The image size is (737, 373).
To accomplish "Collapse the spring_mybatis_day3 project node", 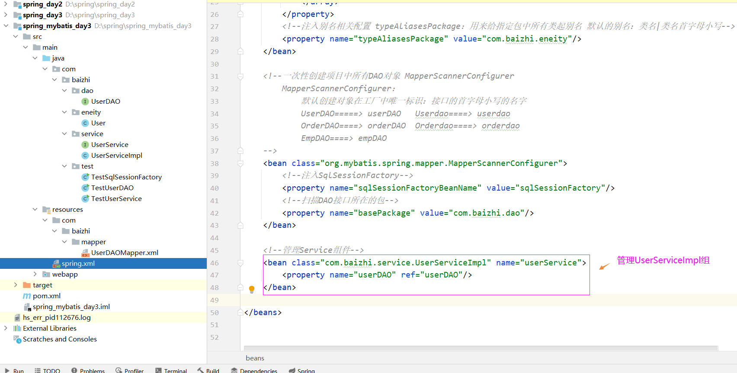I will click(x=6, y=26).
